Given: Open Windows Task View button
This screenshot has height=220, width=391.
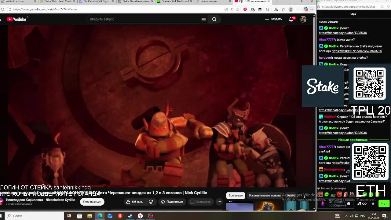Looking at the screenshot, I should click(x=69, y=216).
